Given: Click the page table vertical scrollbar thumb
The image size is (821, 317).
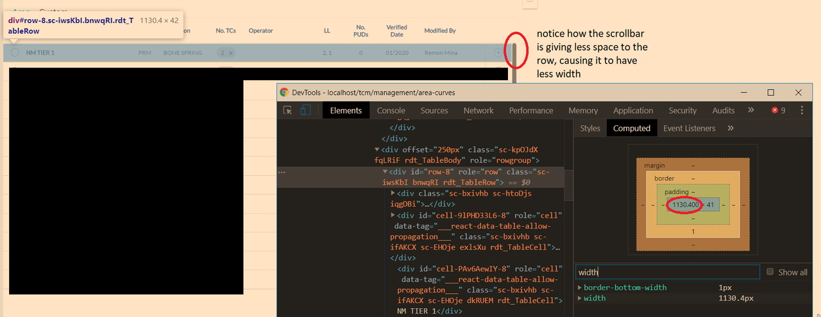Looking at the screenshot, I should (x=514, y=64).
